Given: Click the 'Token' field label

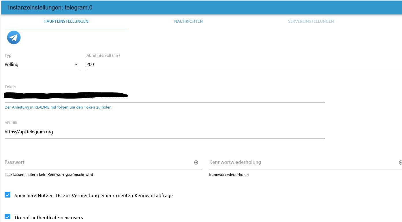Looking at the screenshot, I should coord(10,87).
